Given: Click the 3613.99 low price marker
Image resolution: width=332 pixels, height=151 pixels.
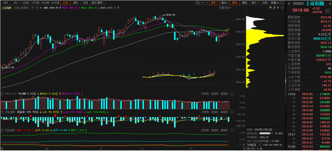Looking at the screenshot, I should [8, 68].
